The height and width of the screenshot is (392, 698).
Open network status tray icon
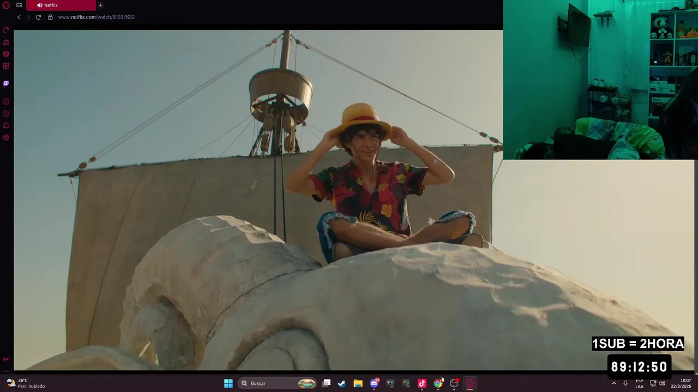pos(653,383)
